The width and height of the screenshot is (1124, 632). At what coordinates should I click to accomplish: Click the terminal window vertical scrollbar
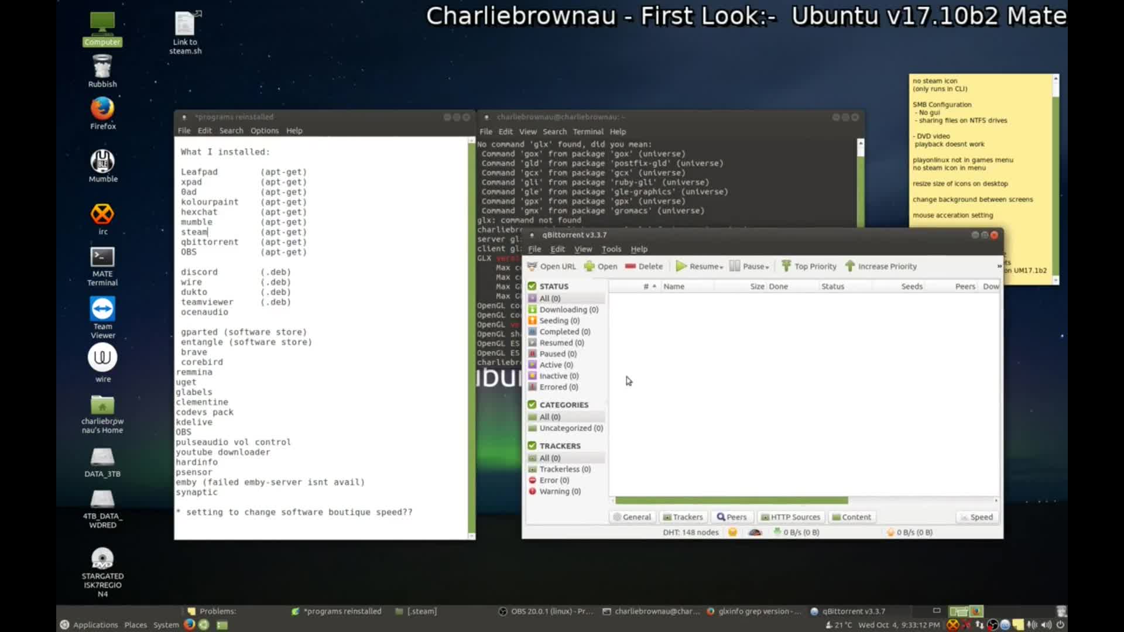click(860, 183)
